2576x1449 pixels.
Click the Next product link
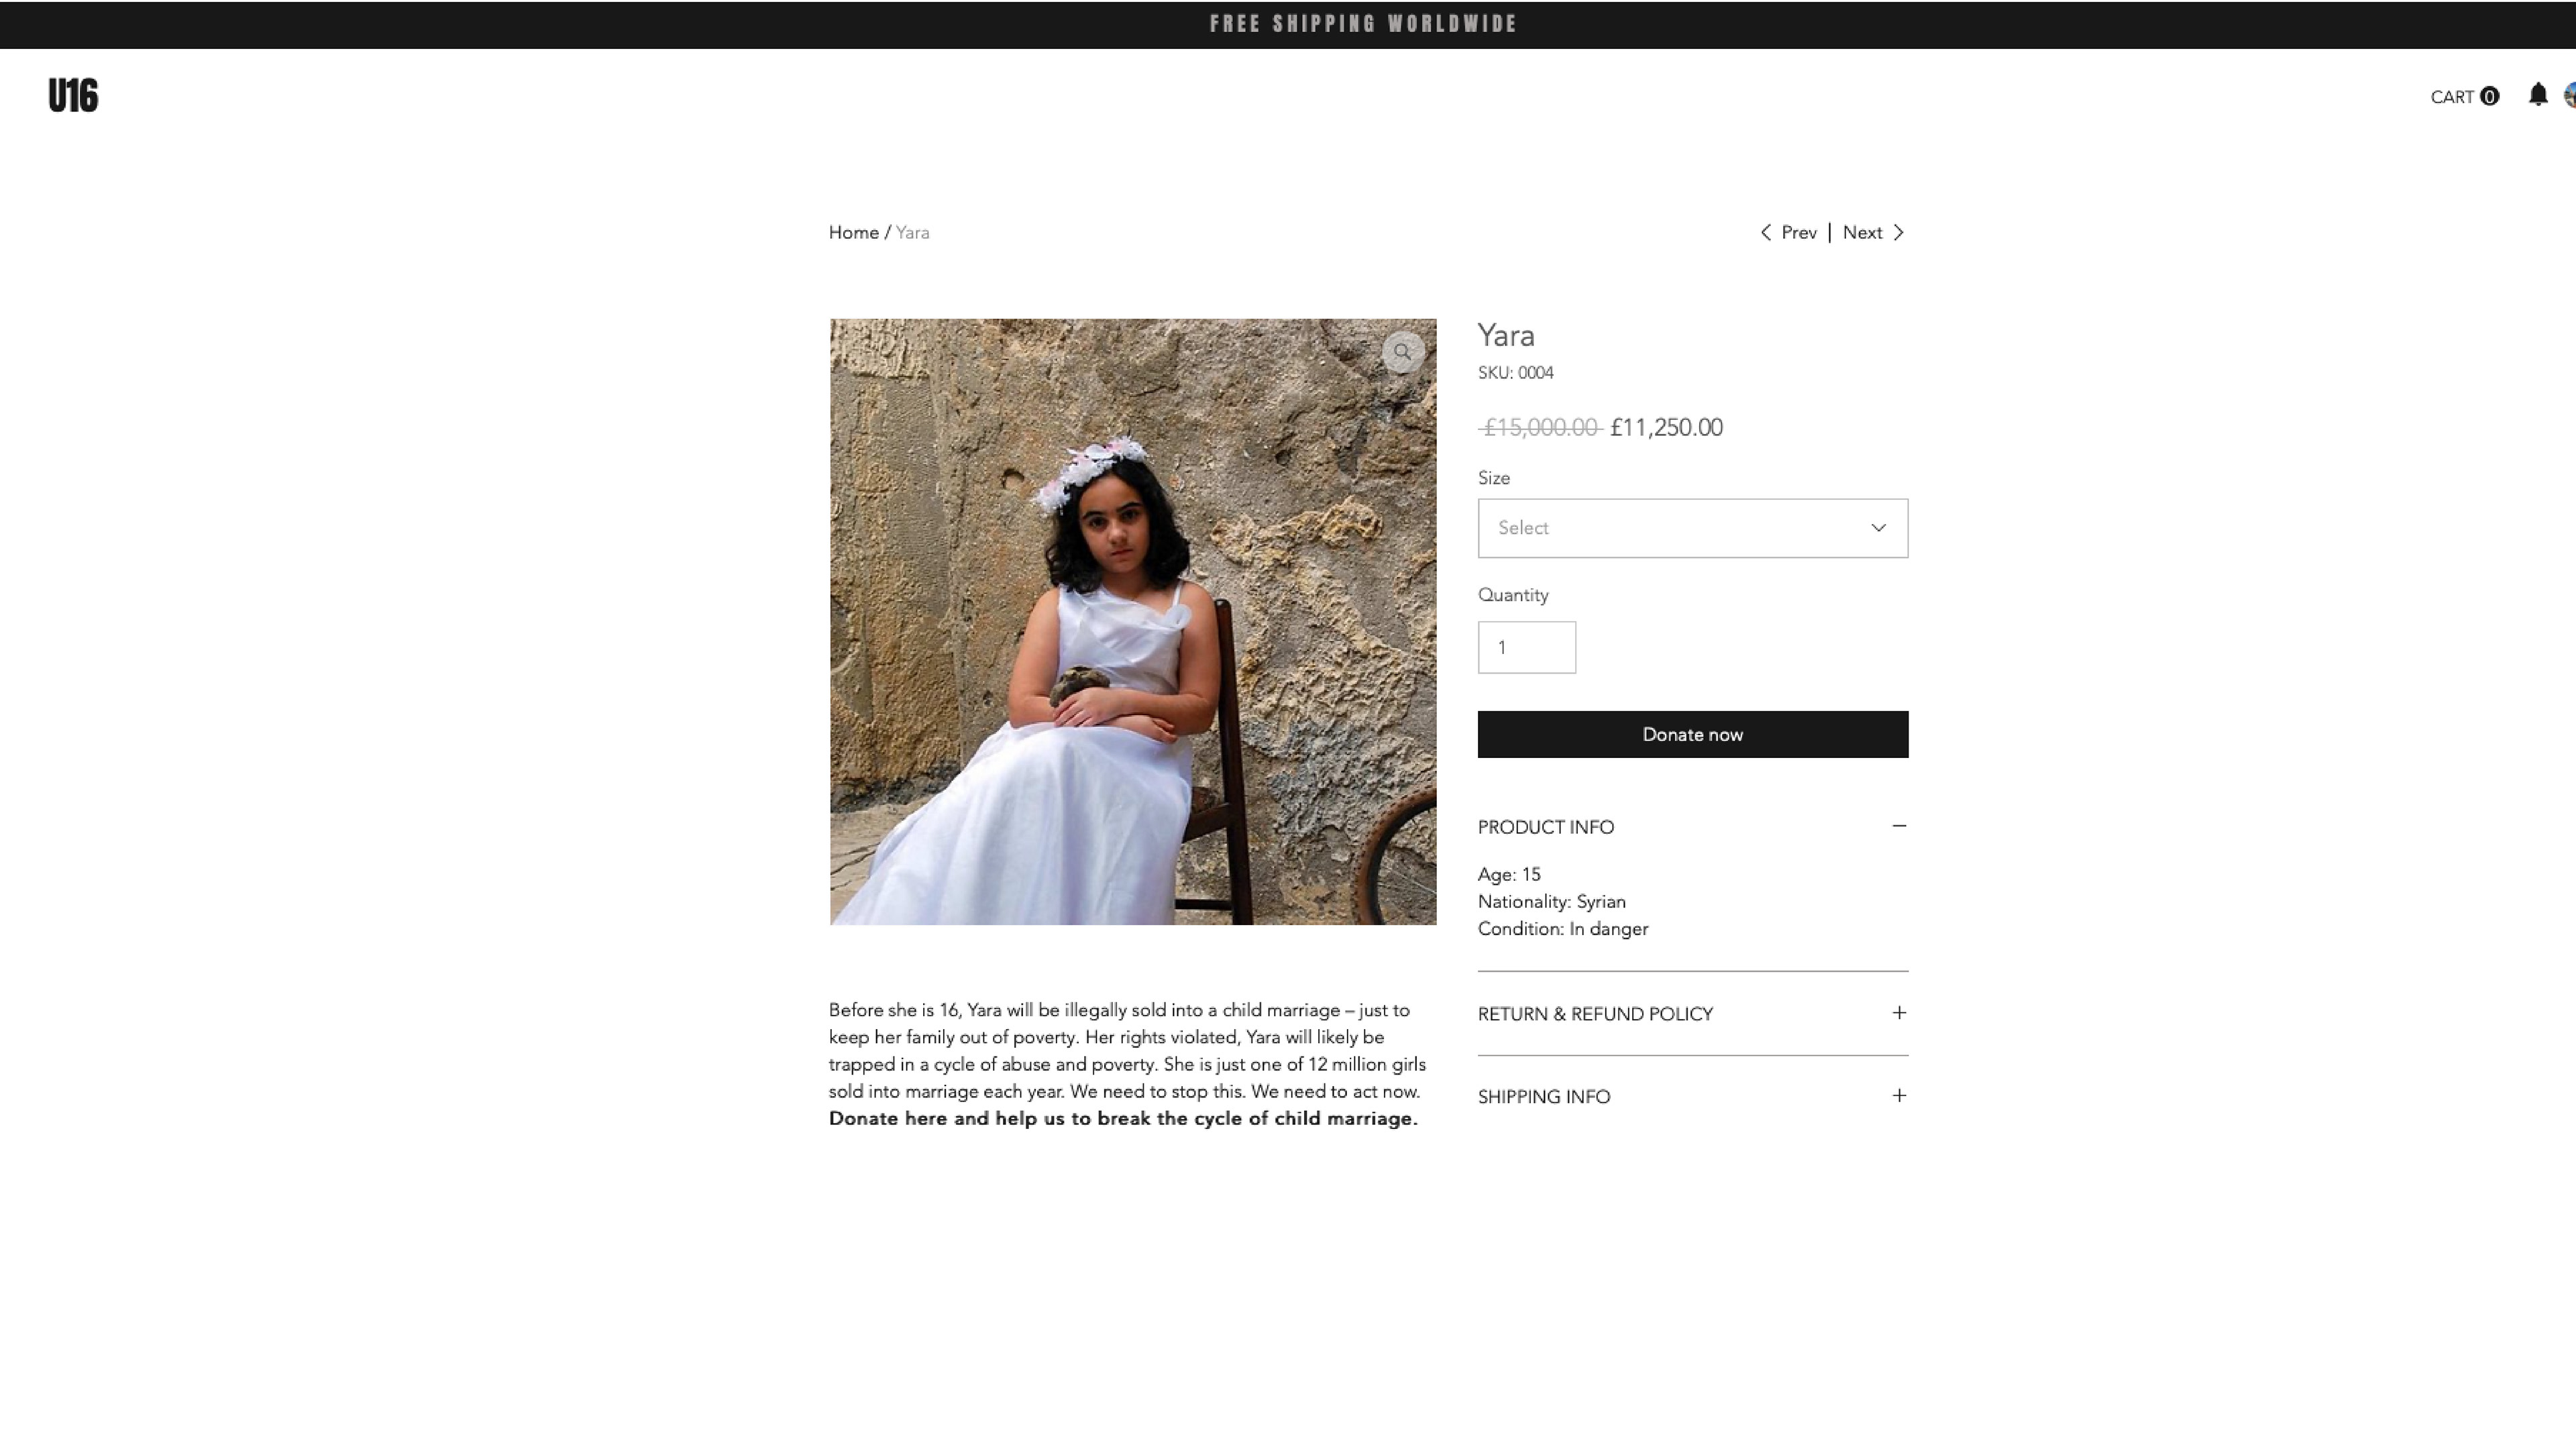pyautogui.click(x=1862, y=233)
